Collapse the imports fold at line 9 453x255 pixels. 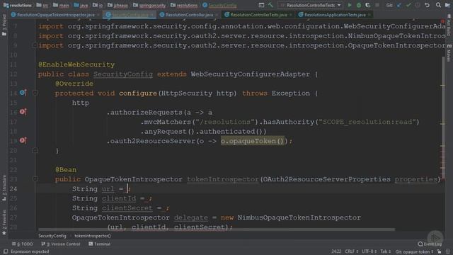(x=35, y=45)
